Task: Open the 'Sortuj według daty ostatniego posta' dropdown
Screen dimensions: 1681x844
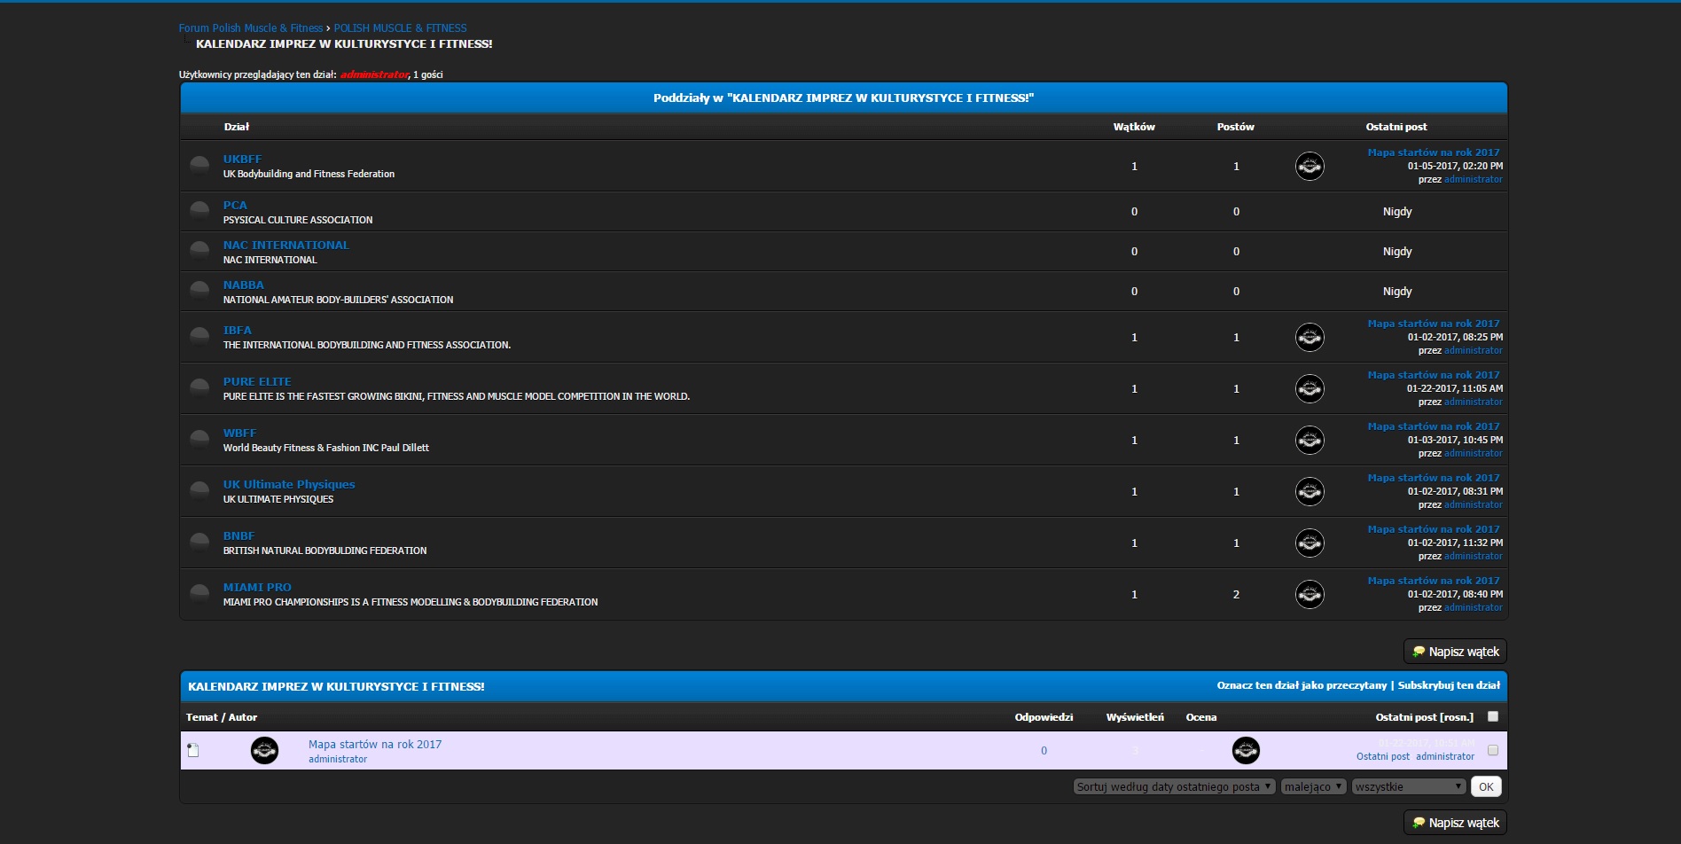Action: pos(1174,786)
